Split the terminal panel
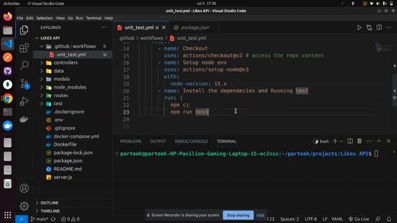Image resolution: width=397 pixels, height=223 pixels. click(x=350, y=141)
